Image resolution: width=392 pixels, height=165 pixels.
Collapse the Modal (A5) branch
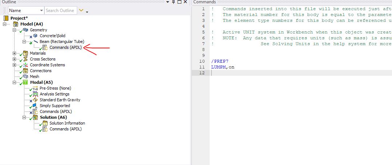coord(14,82)
